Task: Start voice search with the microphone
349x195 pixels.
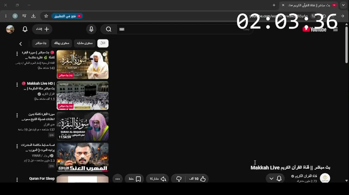Action: (x=91, y=29)
